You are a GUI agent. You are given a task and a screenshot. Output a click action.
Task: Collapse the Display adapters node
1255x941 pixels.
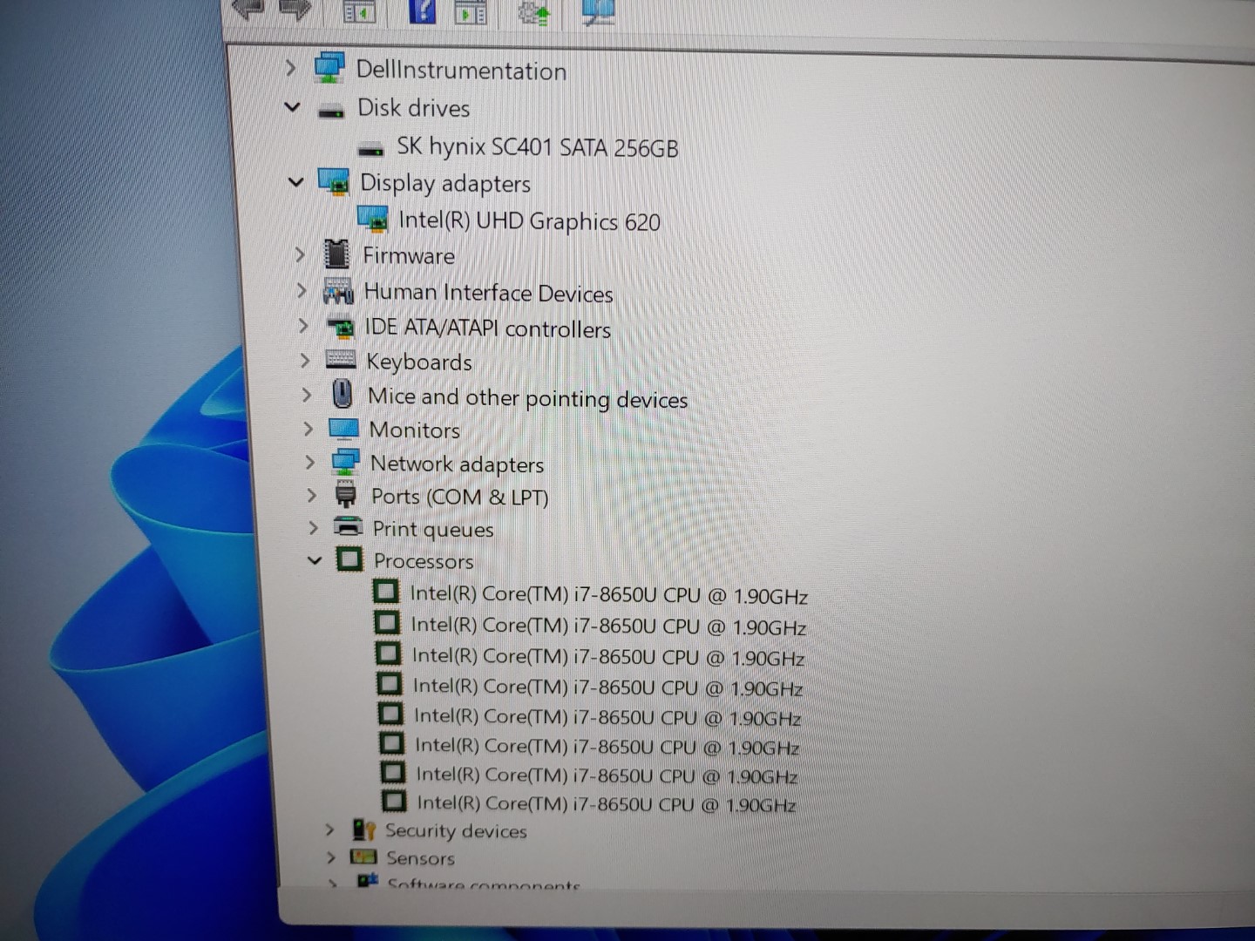pyautogui.click(x=296, y=181)
